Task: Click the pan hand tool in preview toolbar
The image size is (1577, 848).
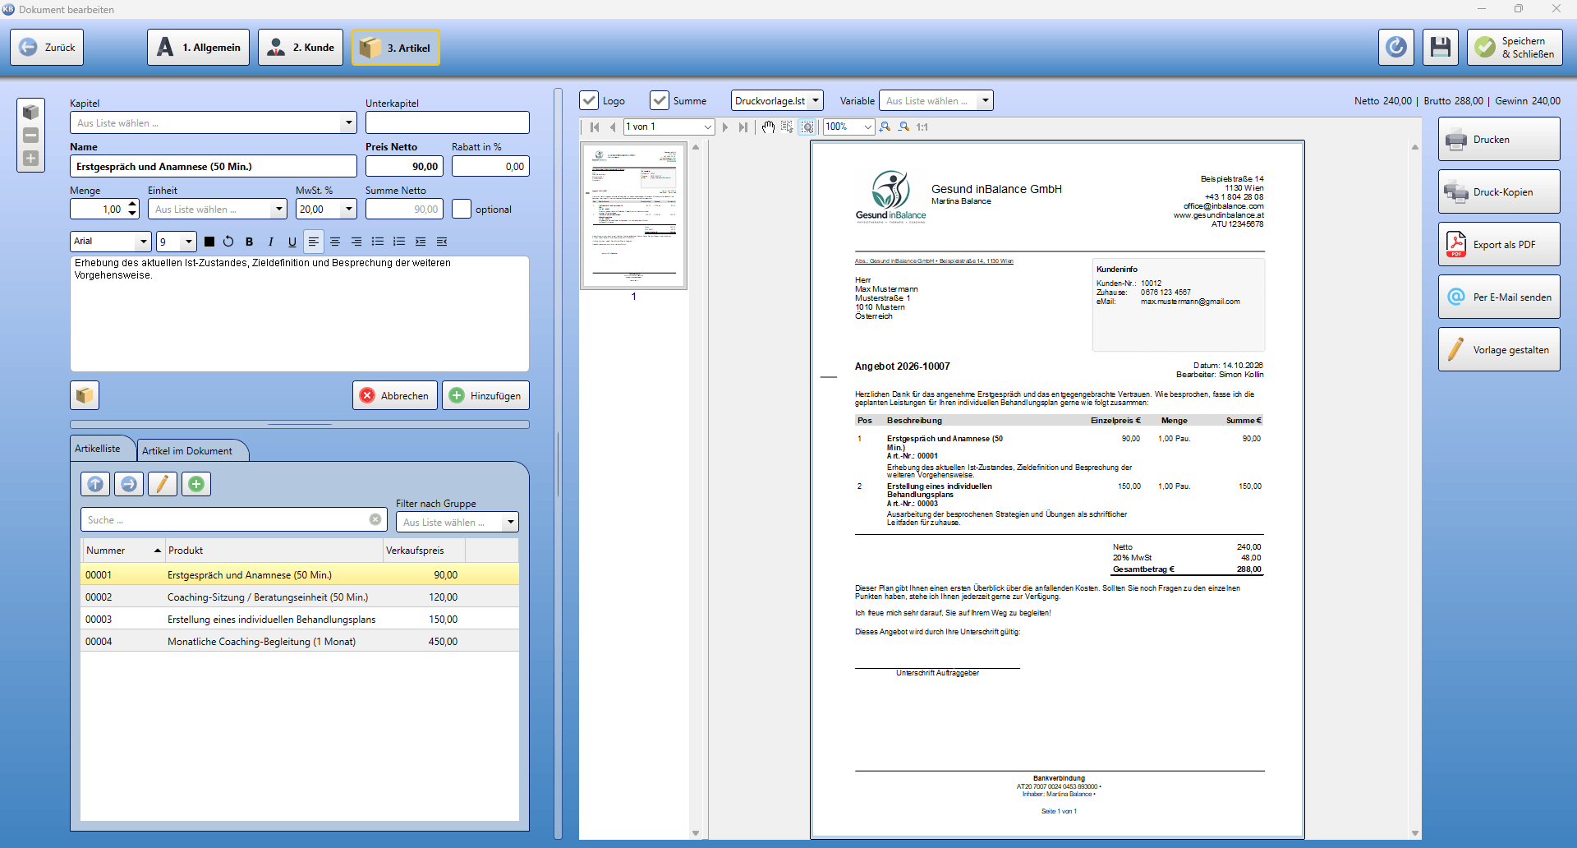Action: point(767,127)
